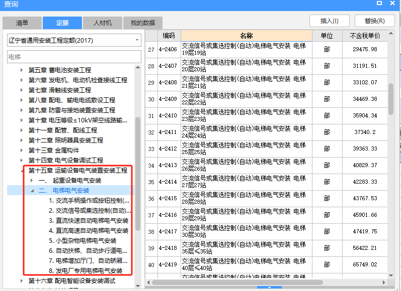Select 7. 电梯增加厅门、自动轿厢 item
The width and height of the screenshot is (401, 291).
(x=88, y=261)
